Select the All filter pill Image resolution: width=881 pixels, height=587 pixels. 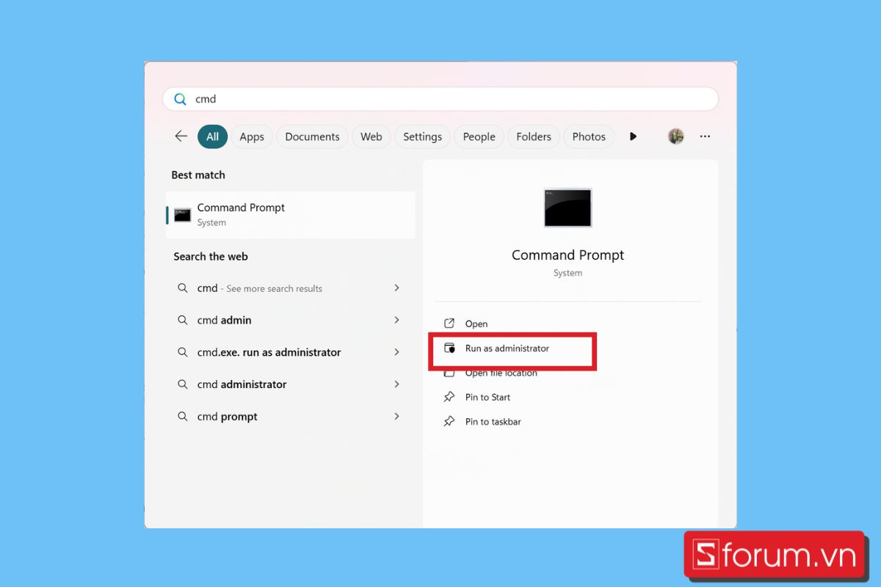(x=212, y=136)
